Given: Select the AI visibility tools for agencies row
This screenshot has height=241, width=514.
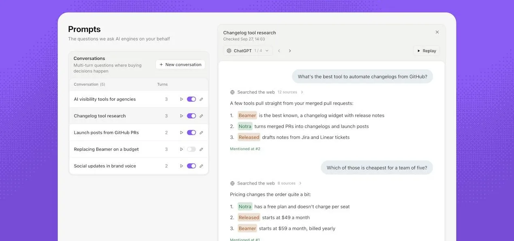Looking at the screenshot, I should click(x=139, y=99).
